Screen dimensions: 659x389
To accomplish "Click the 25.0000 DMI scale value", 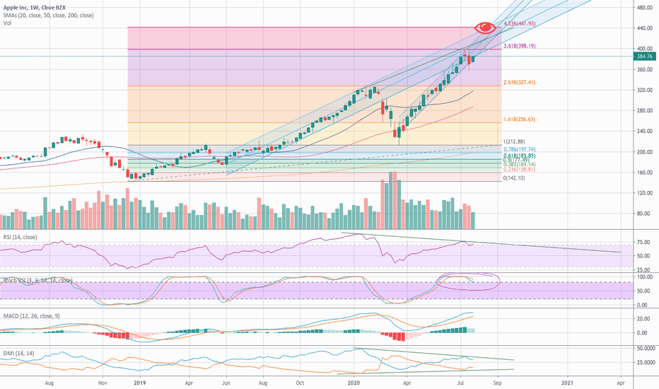I will coord(646,363).
